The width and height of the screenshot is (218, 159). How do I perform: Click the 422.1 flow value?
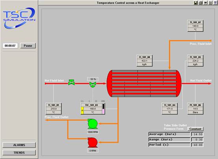tap(144, 61)
